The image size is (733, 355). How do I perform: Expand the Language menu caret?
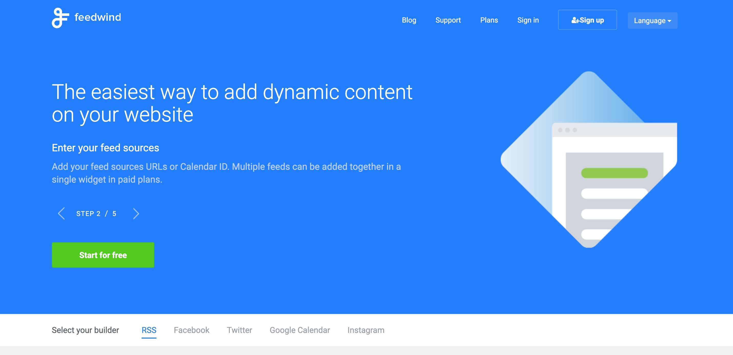tap(670, 21)
